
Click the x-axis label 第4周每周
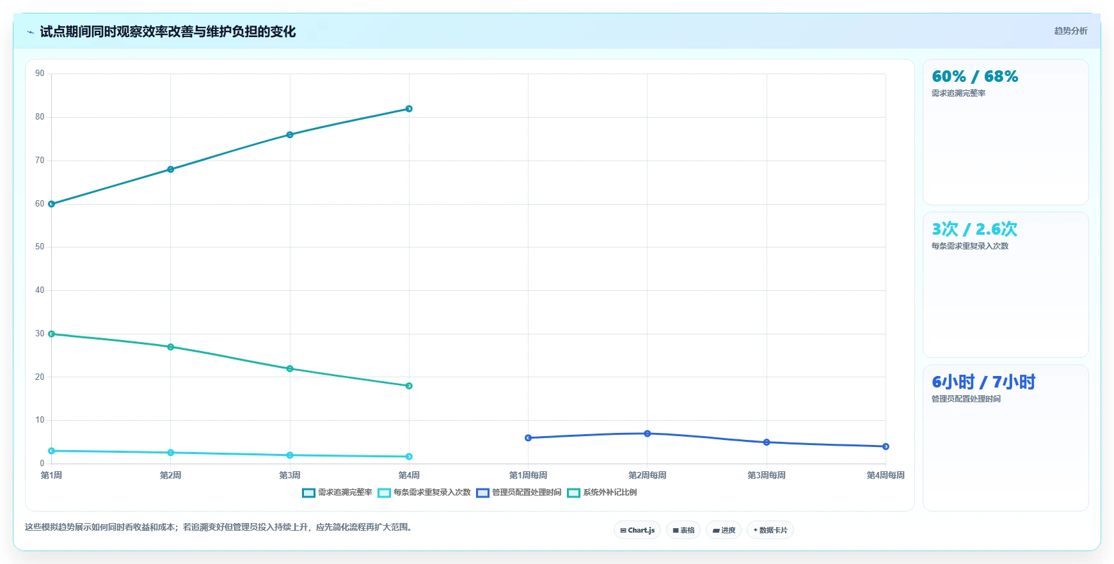[x=886, y=475]
